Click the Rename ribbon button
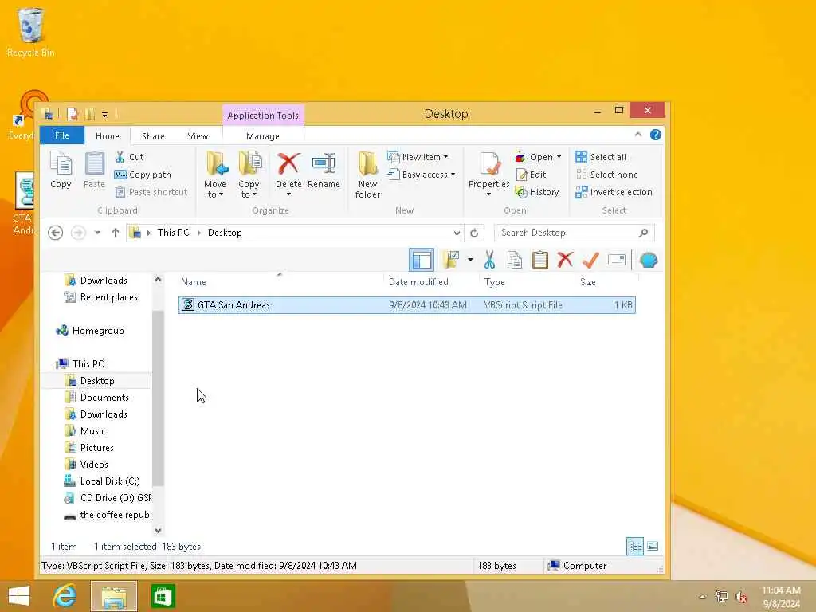This screenshot has height=612, width=816. click(x=324, y=171)
